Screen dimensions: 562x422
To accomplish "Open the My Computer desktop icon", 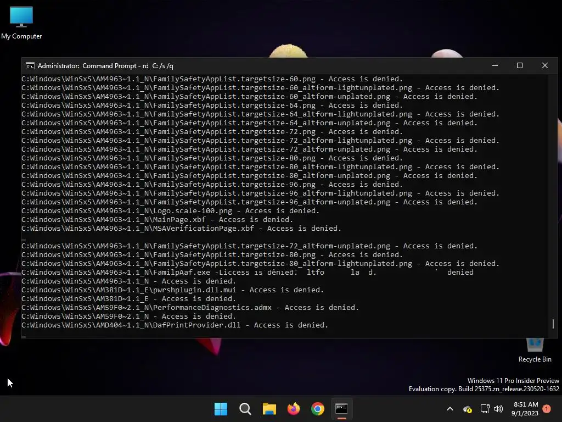I will 21,23.
